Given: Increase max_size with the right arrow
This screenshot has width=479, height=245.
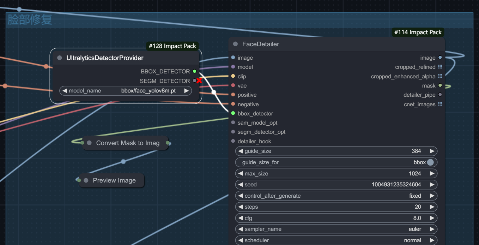Looking at the screenshot, I should 432,174.
